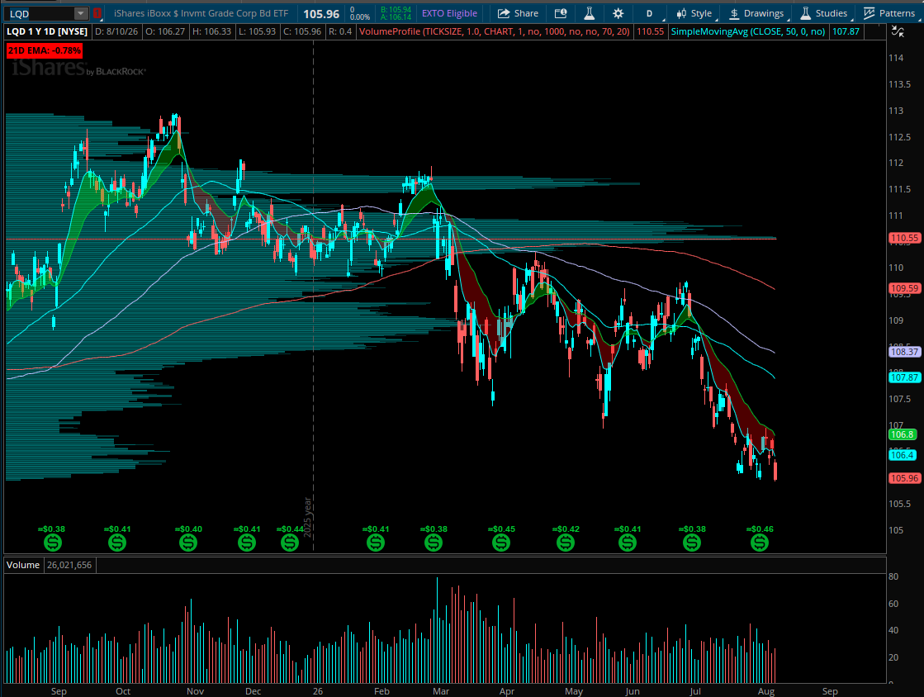Click the $0.40 dividend marker icon
The width and height of the screenshot is (924, 697).
[x=188, y=543]
